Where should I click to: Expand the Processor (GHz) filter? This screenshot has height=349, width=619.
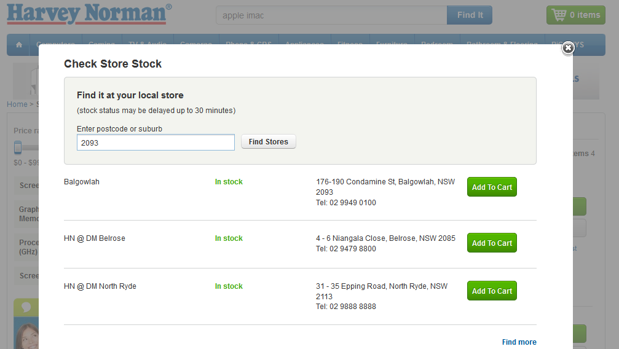point(28,247)
